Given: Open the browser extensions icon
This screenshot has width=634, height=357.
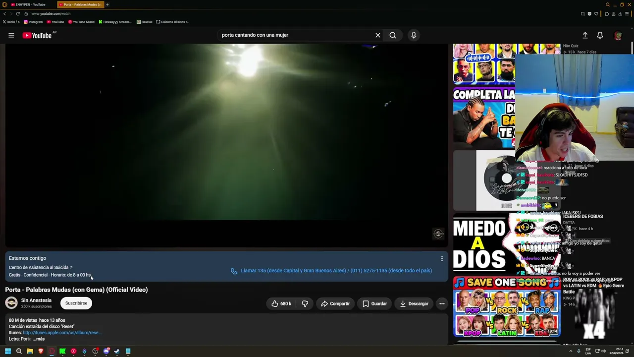Looking at the screenshot, I should tap(607, 13).
